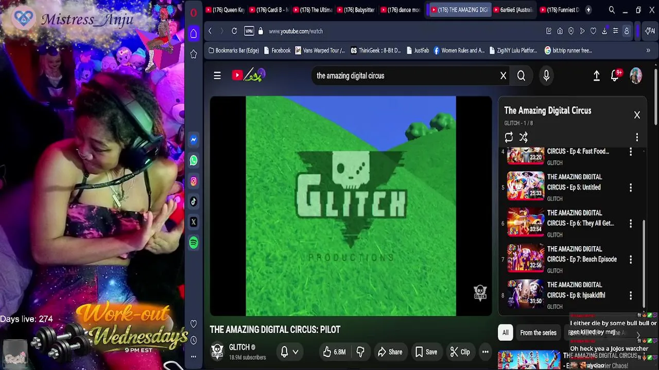Expand the bookmarks bar overflow chevron
This screenshot has width=659, height=370.
[648, 50]
